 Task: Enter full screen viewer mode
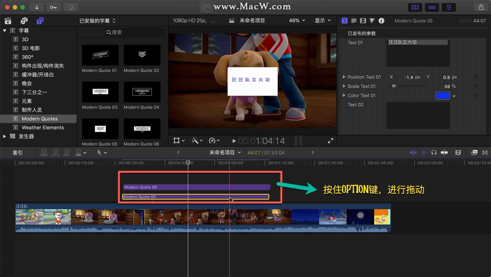330,141
